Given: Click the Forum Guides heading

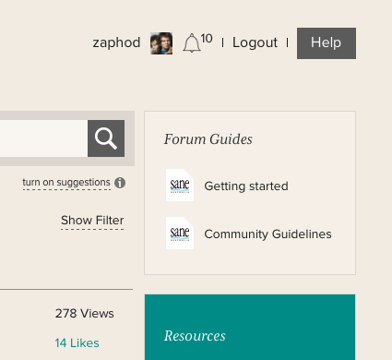Looking at the screenshot, I should [x=208, y=139].
